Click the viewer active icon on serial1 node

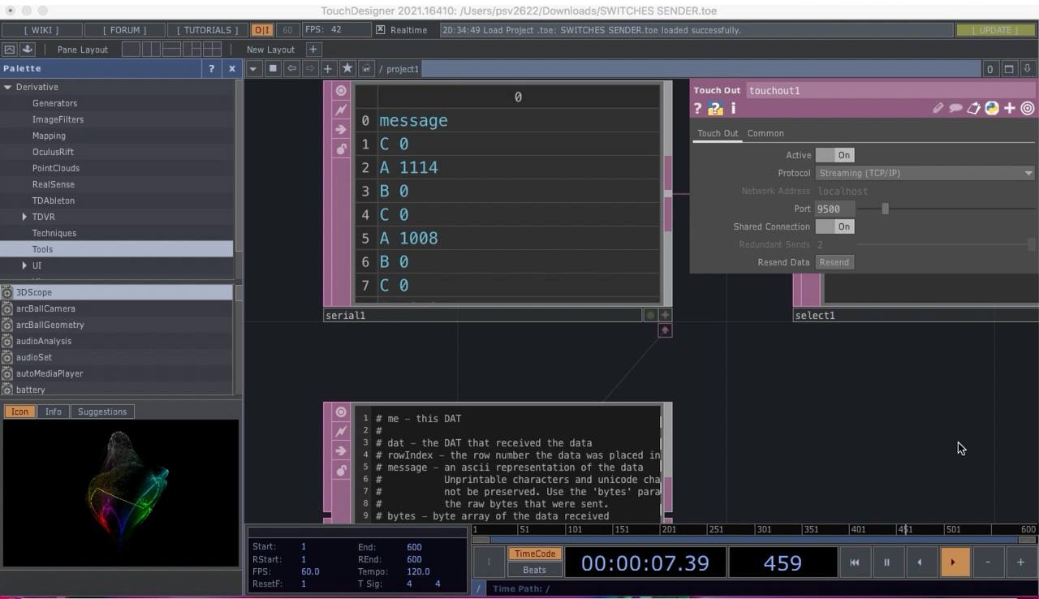[x=341, y=90]
